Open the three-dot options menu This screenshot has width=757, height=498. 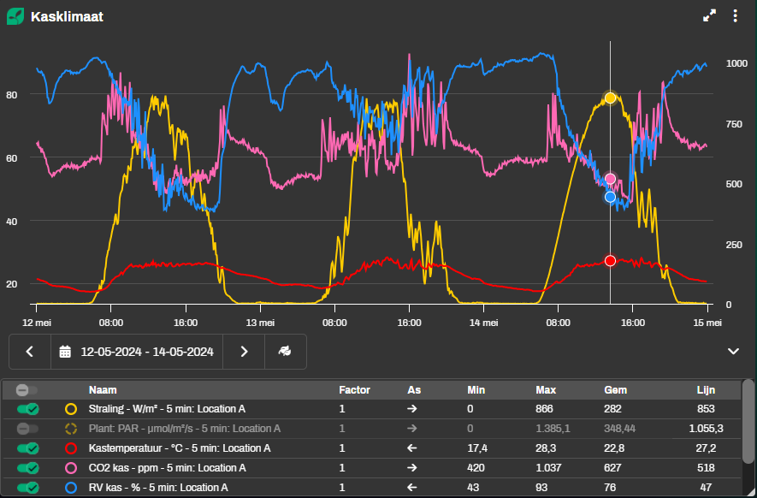735,16
